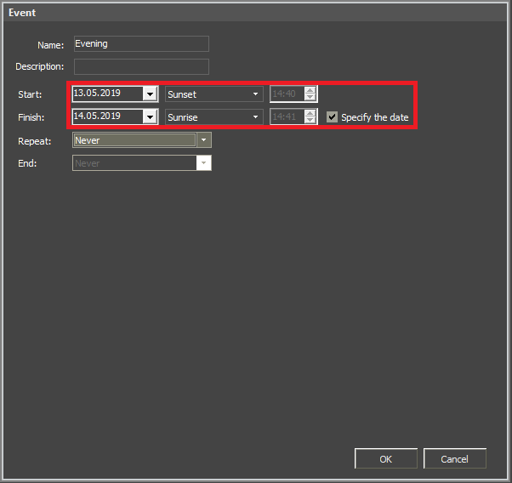Open the Start date calendar dropdown arrow

pyautogui.click(x=151, y=94)
